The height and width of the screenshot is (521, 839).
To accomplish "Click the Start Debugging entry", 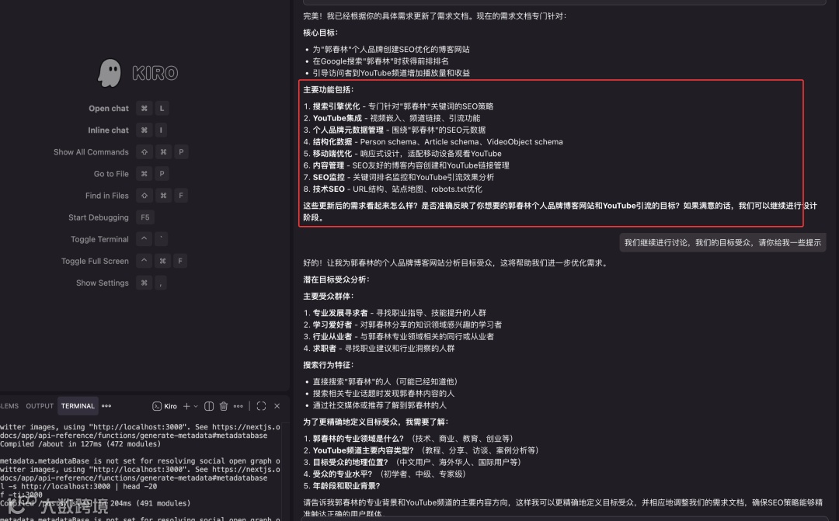I will (99, 217).
